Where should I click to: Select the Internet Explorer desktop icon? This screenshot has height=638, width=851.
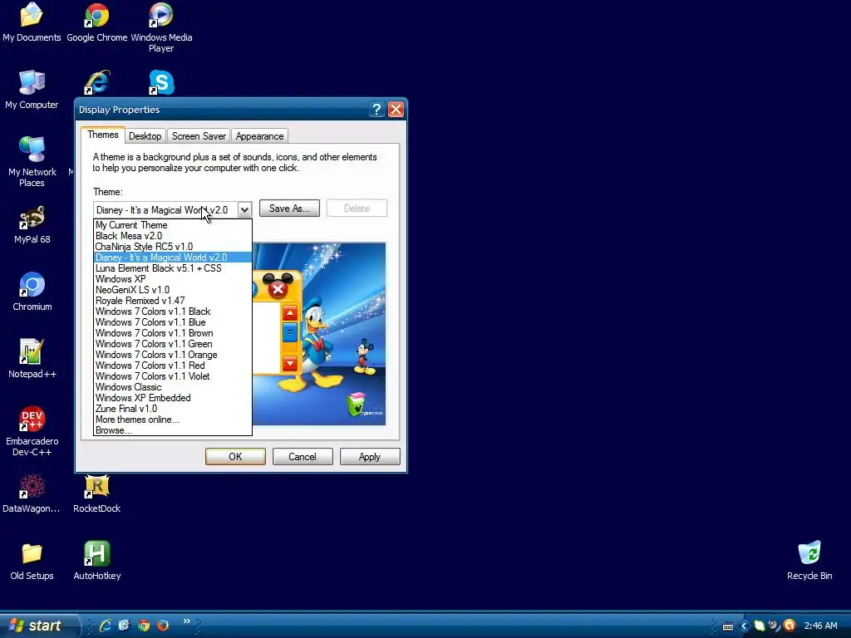(x=97, y=82)
